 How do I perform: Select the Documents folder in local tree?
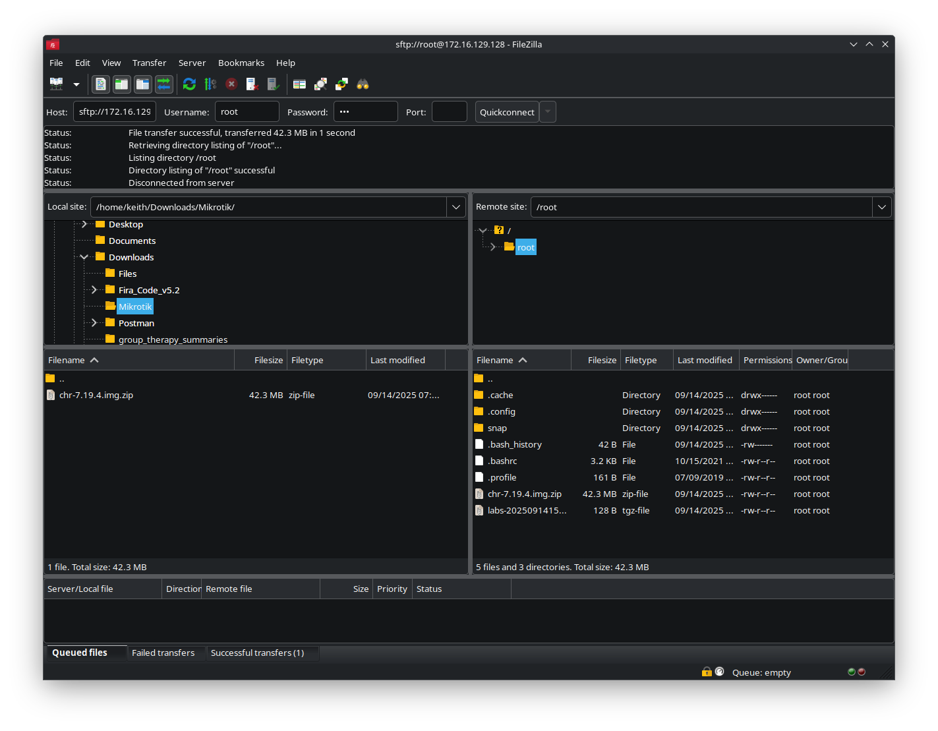pyautogui.click(x=132, y=241)
